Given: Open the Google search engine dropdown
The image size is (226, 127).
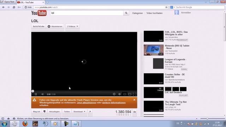Looking at the screenshot, I should pyautogui.click(x=173, y=7).
